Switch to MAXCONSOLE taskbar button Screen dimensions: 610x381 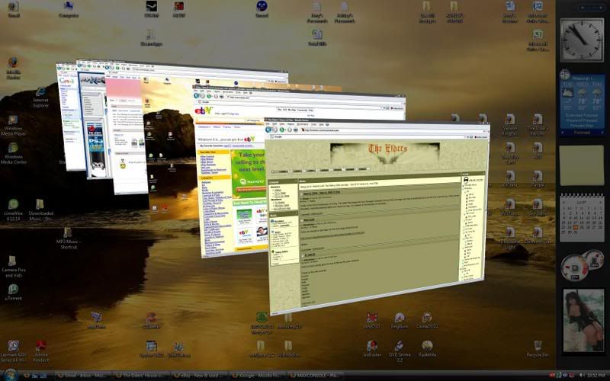point(316,376)
